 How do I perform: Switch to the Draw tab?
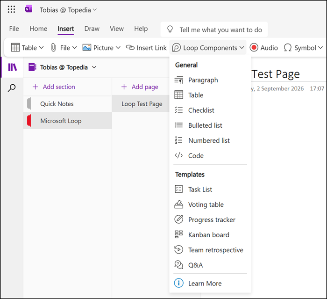[x=92, y=29]
